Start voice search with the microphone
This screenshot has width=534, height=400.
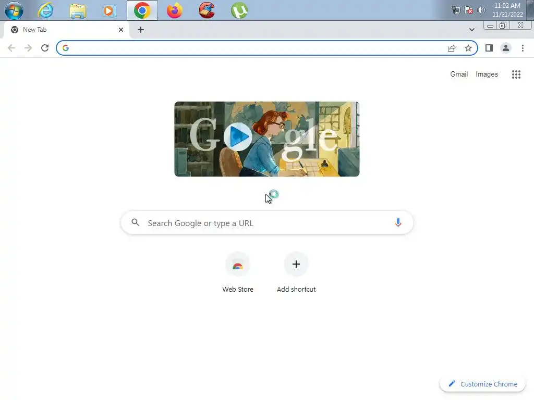pyautogui.click(x=398, y=222)
